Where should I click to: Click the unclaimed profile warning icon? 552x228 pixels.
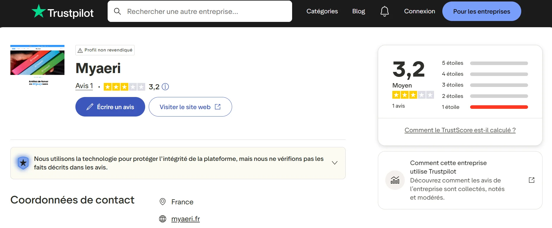pyautogui.click(x=80, y=50)
